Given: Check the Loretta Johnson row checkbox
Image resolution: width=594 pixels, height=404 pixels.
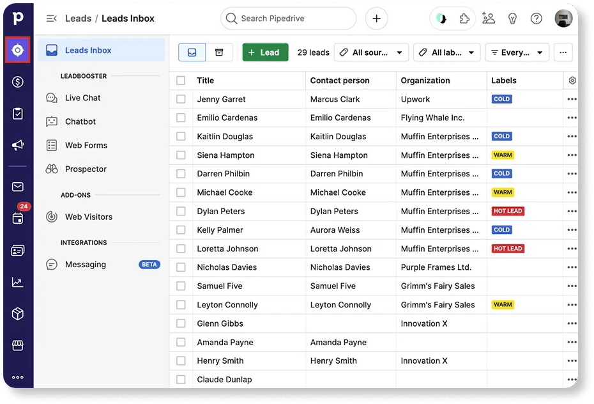Looking at the screenshot, I should (x=181, y=249).
